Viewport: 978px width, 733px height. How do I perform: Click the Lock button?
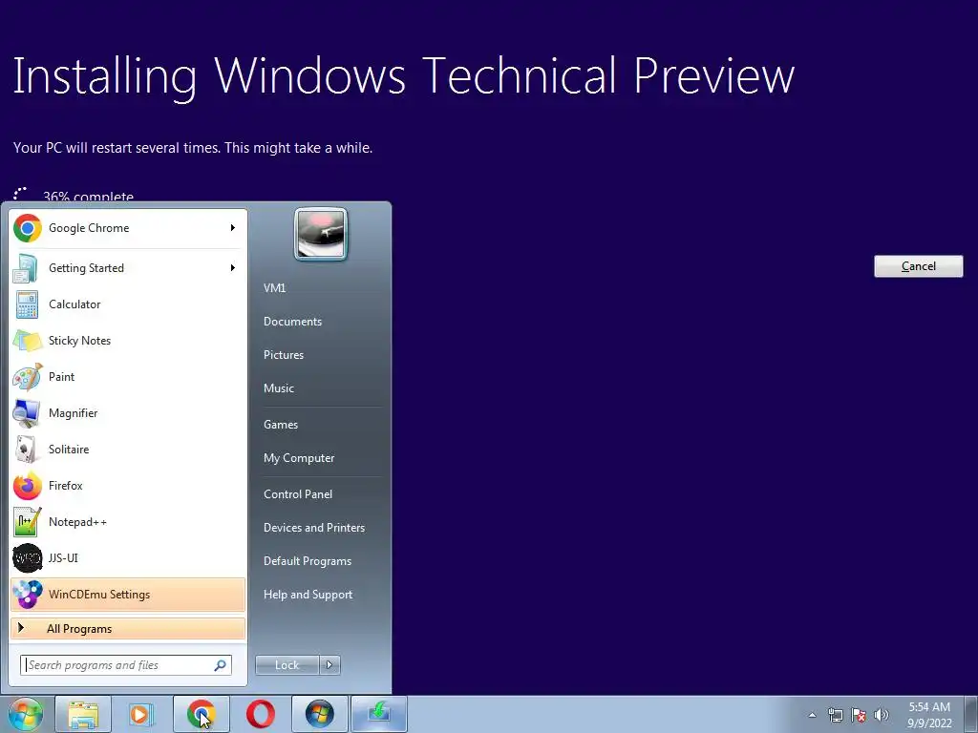click(287, 665)
